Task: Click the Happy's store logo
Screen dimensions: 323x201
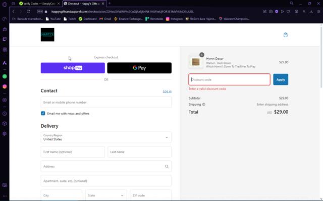Action: pos(47,35)
